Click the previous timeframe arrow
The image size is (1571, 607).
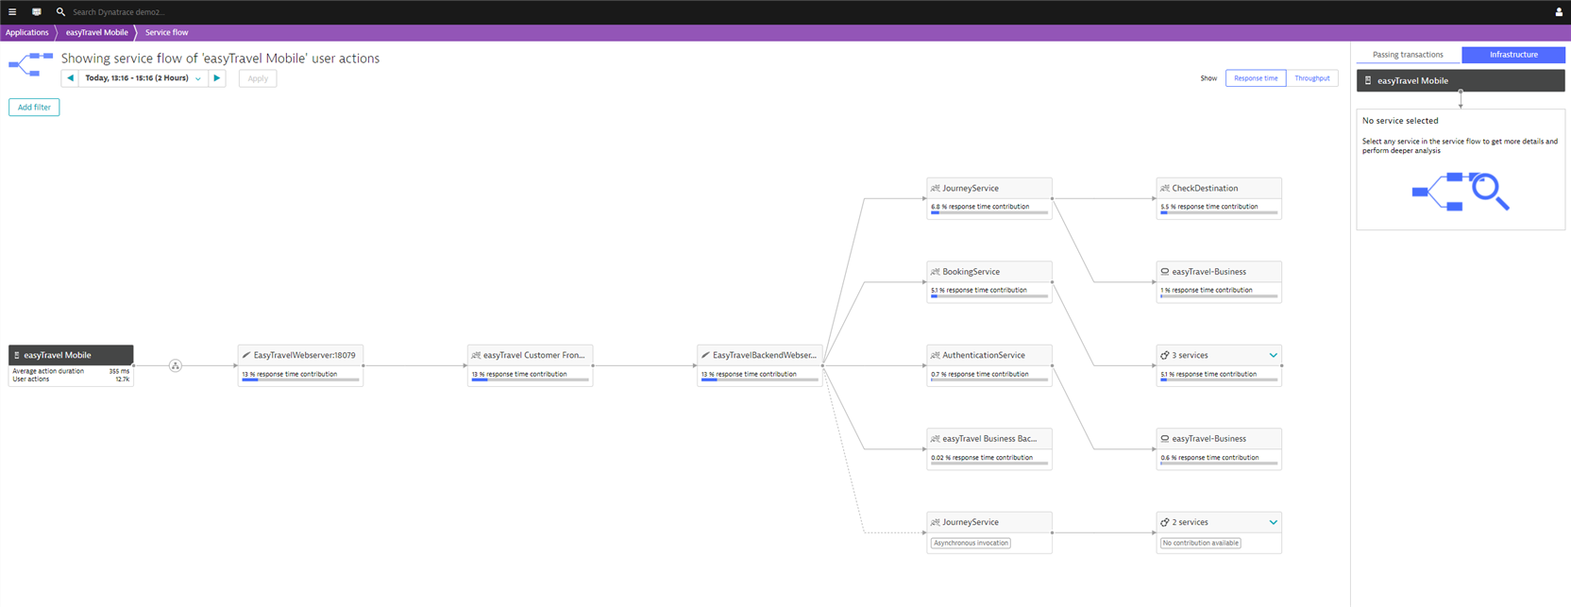point(70,78)
